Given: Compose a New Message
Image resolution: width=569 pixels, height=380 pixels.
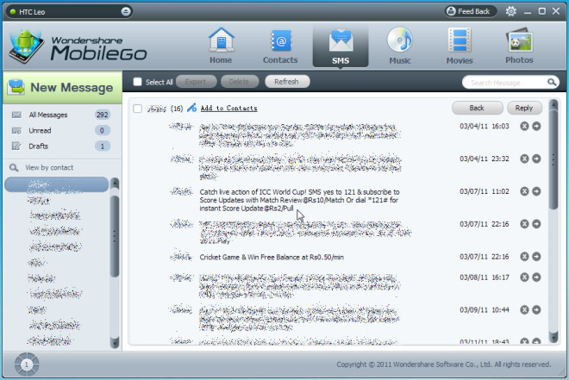Looking at the screenshot, I should 62,87.
